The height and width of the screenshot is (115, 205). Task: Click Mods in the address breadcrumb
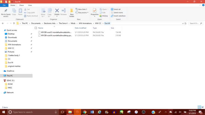tap(73, 23)
